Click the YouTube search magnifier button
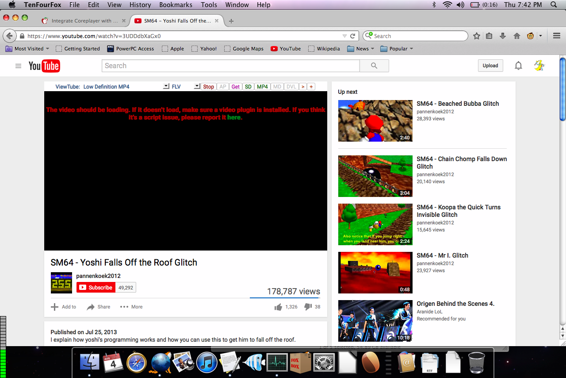This screenshot has height=378, width=566. [374, 66]
